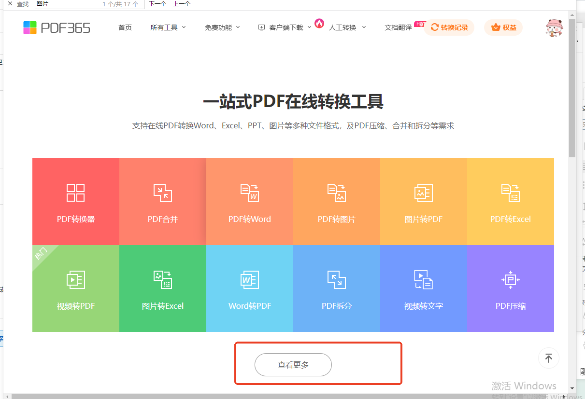Click the 视频转文字 tool icon
Viewport: 585px width, 399px height.
424,279
